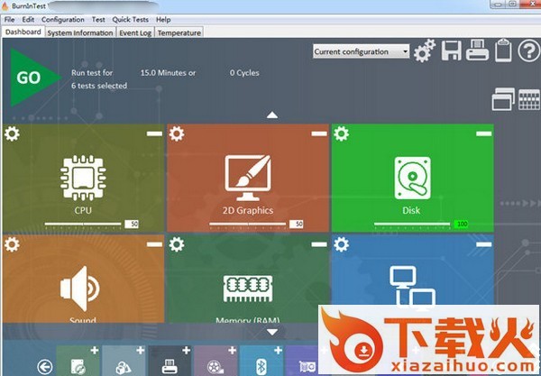The height and width of the screenshot is (376, 541).
Task: Click the Disk duty cycle value 100
Action: tap(461, 224)
